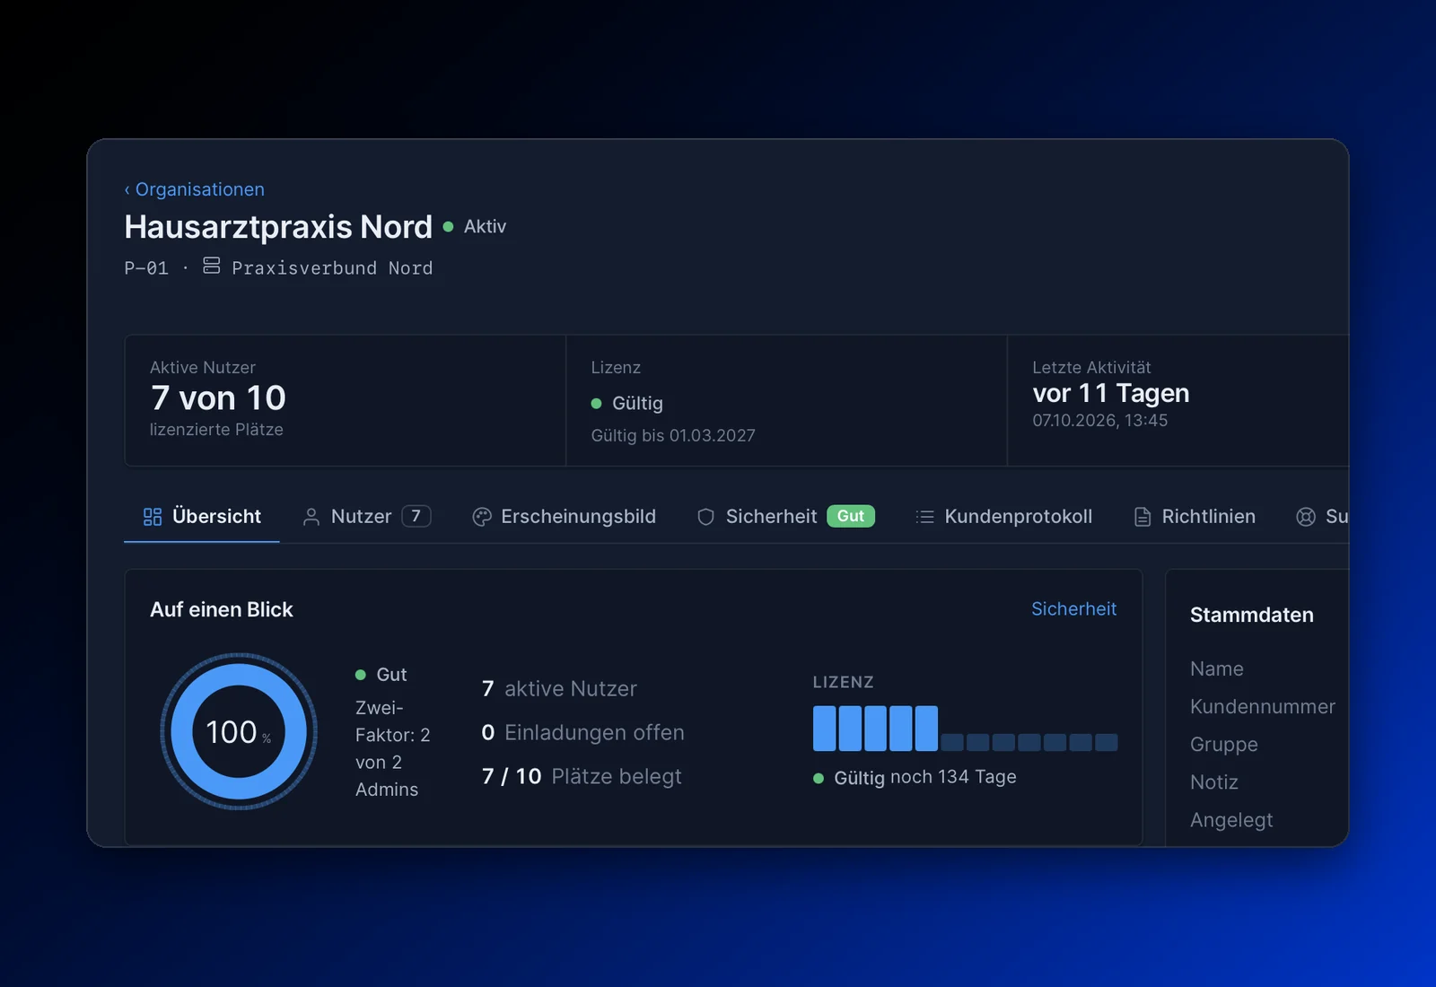Click the Sicherheit link in Auf einen Blick
The height and width of the screenshot is (987, 1436).
pos(1073,609)
